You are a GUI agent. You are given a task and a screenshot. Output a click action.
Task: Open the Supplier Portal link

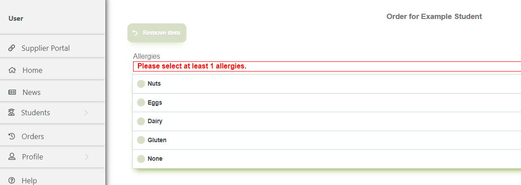pyautogui.click(x=45, y=48)
